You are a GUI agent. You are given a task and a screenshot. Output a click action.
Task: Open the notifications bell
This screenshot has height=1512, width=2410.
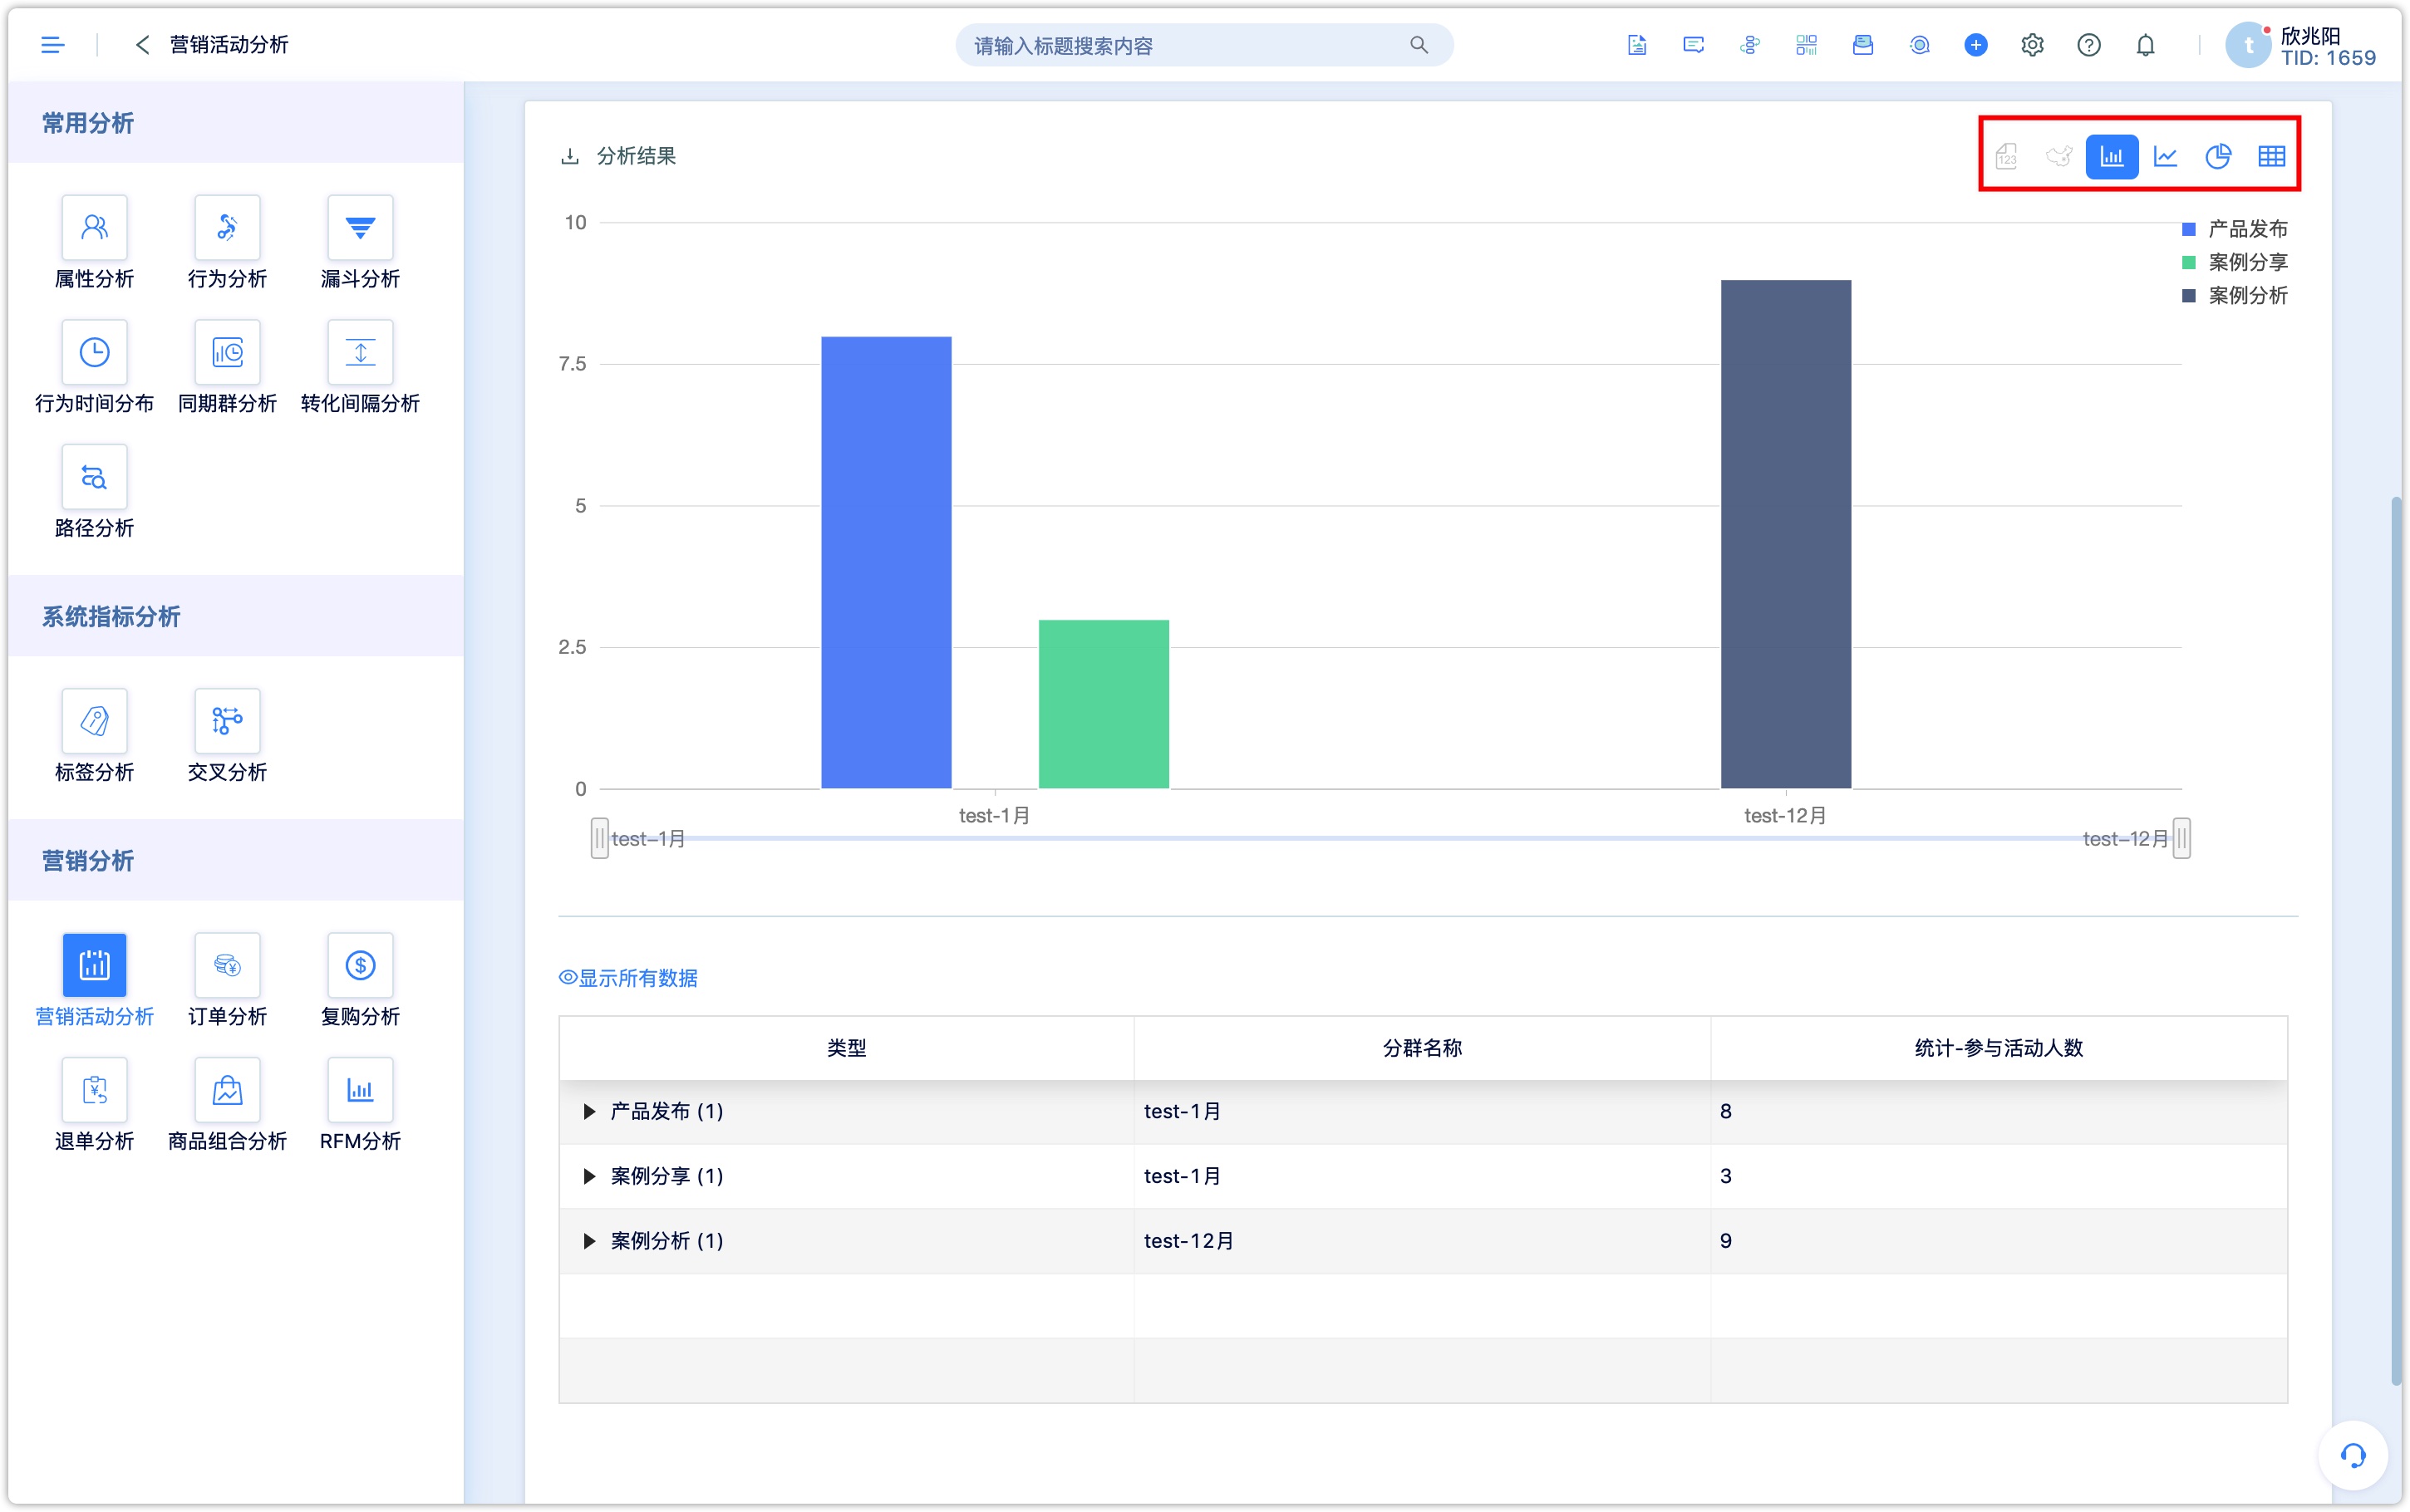pos(2145,45)
